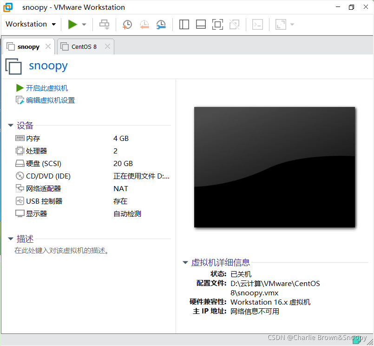Screen dimensions: 374x346
Task: Click the black VM screen preview thumbnail
Action: pos(275,167)
